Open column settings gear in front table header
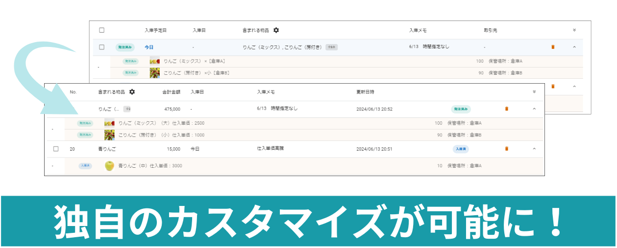 [x=132, y=92]
